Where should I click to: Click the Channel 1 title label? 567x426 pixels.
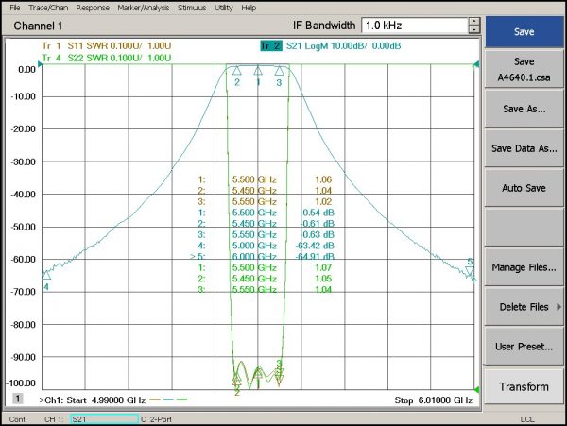(x=38, y=26)
